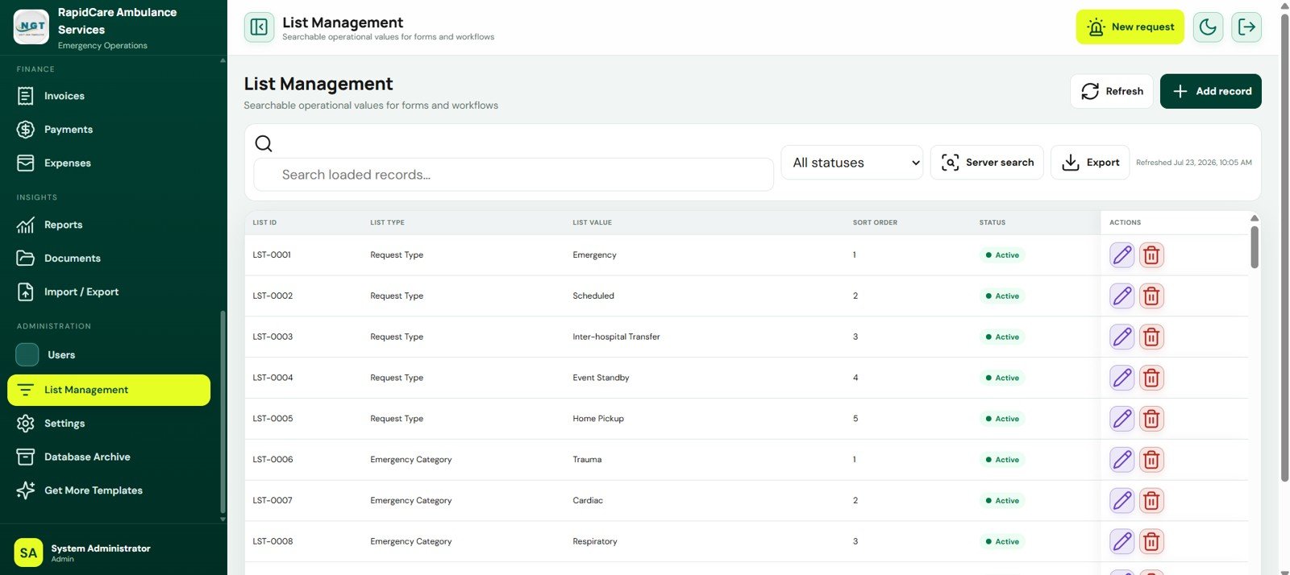Open Import / Export in the sidebar
1290x575 pixels.
(x=109, y=292)
